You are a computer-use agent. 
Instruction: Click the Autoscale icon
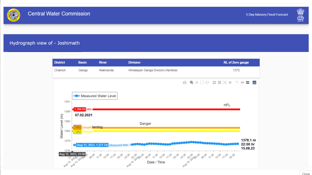click(x=225, y=82)
